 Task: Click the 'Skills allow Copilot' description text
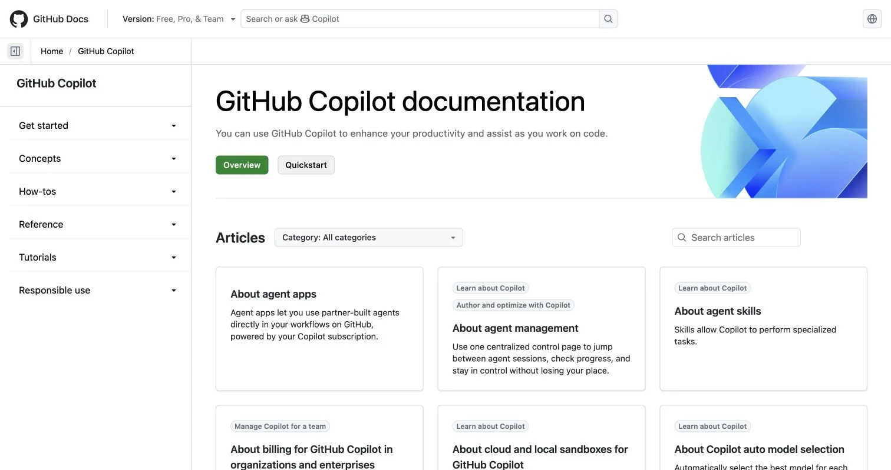tap(755, 335)
